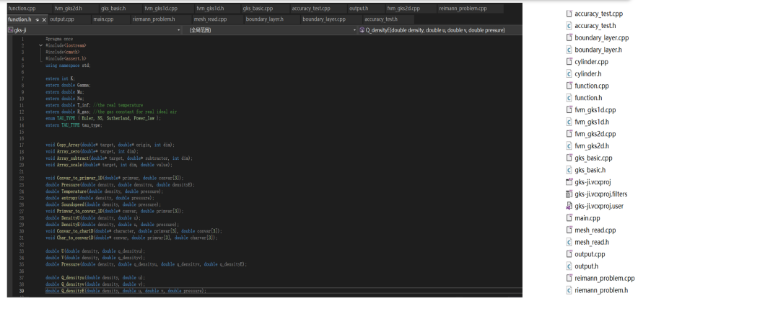
Task: Open the gks-ji project scope dropdown
Action: coord(94,30)
